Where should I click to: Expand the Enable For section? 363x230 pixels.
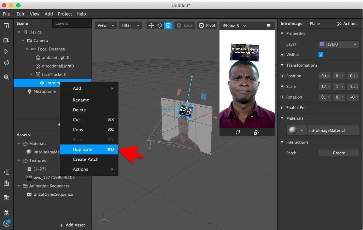click(x=282, y=108)
